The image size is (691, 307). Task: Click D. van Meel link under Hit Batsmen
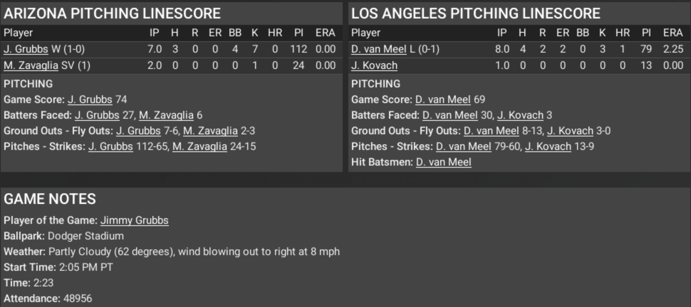[443, 162]
